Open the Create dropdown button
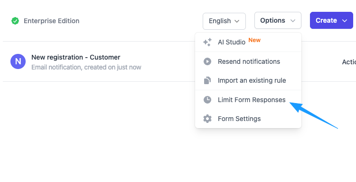The image size is (356, 182). pos(331,21)
